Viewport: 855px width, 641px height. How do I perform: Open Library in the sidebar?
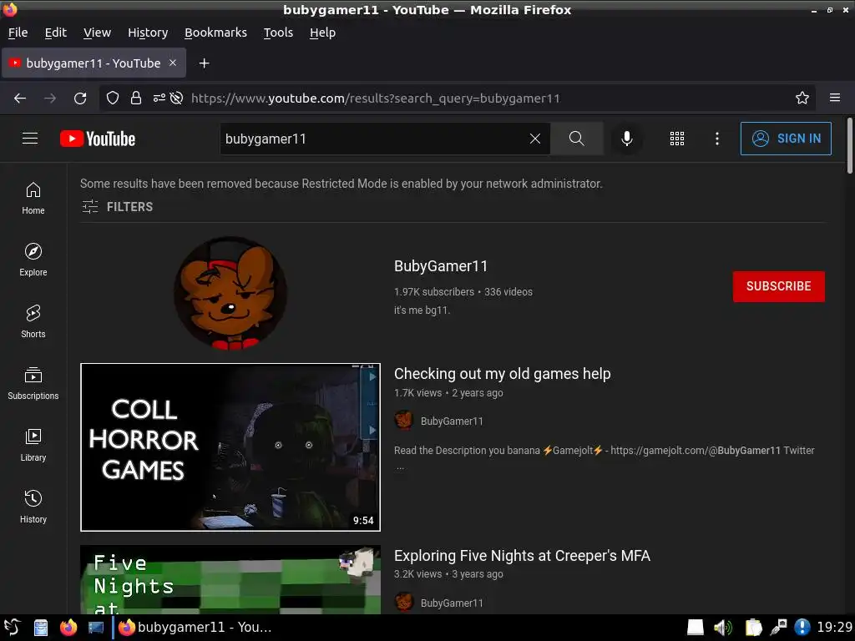pos(33,446)
